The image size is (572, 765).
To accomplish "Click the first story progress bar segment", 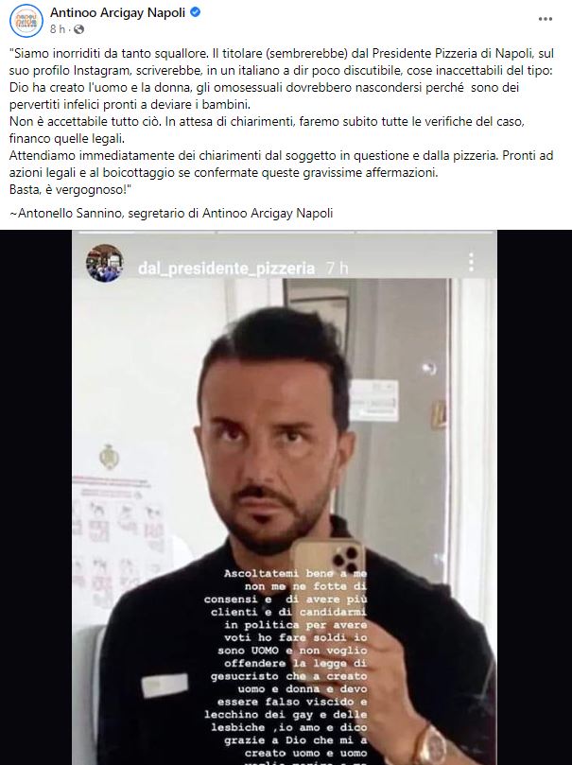I will (x=145, y=233).
